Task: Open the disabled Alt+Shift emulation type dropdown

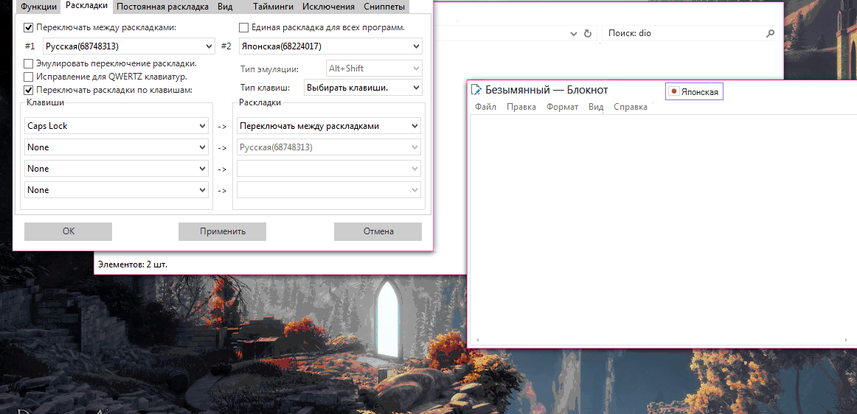Action: click(x=374, y=69)
